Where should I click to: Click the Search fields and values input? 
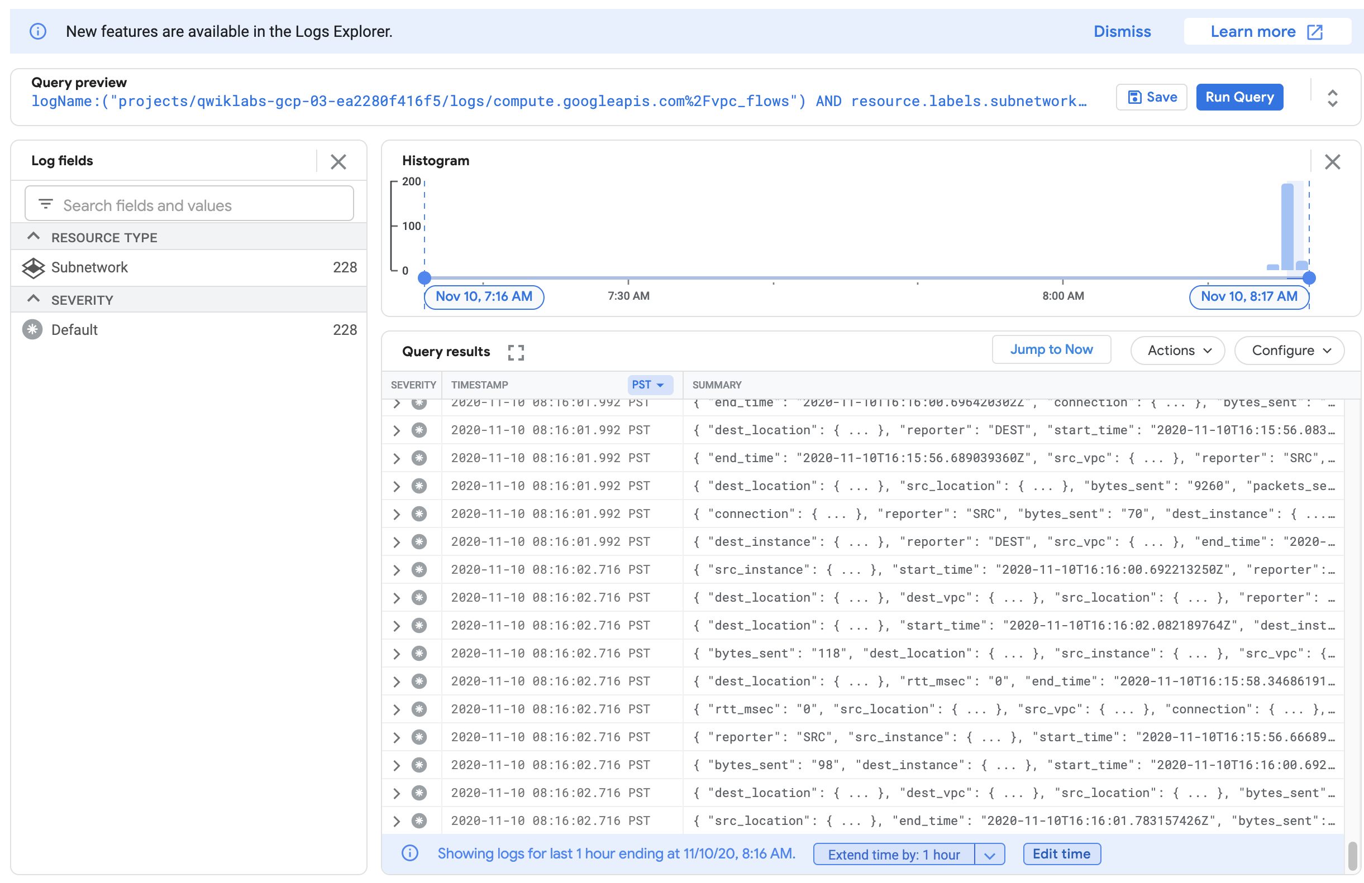point(191,205)
